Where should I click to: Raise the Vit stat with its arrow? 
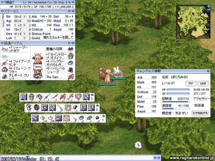(25, 25)
